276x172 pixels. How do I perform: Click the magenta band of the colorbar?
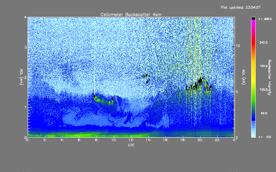[x=253, y=23]
